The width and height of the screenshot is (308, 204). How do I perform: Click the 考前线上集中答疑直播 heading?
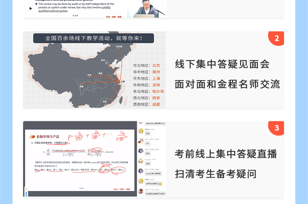click(226, 154)
